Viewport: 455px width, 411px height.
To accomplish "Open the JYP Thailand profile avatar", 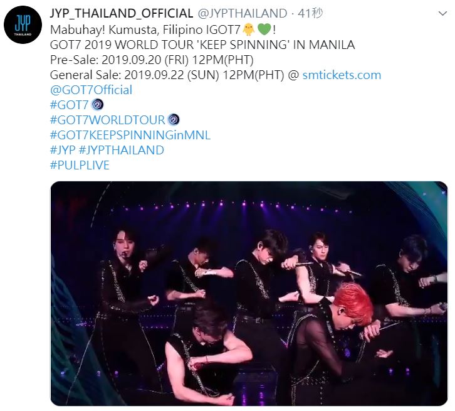I will (23, 25).
